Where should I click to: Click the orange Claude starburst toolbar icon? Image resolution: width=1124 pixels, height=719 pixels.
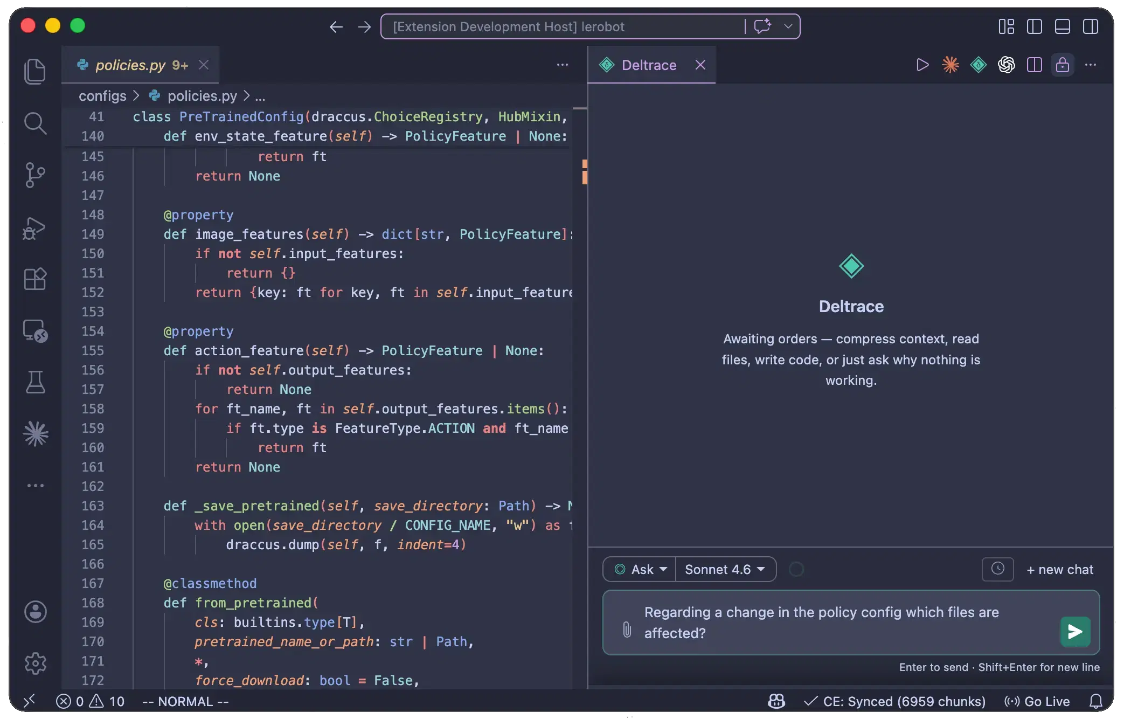pos(950,65)
